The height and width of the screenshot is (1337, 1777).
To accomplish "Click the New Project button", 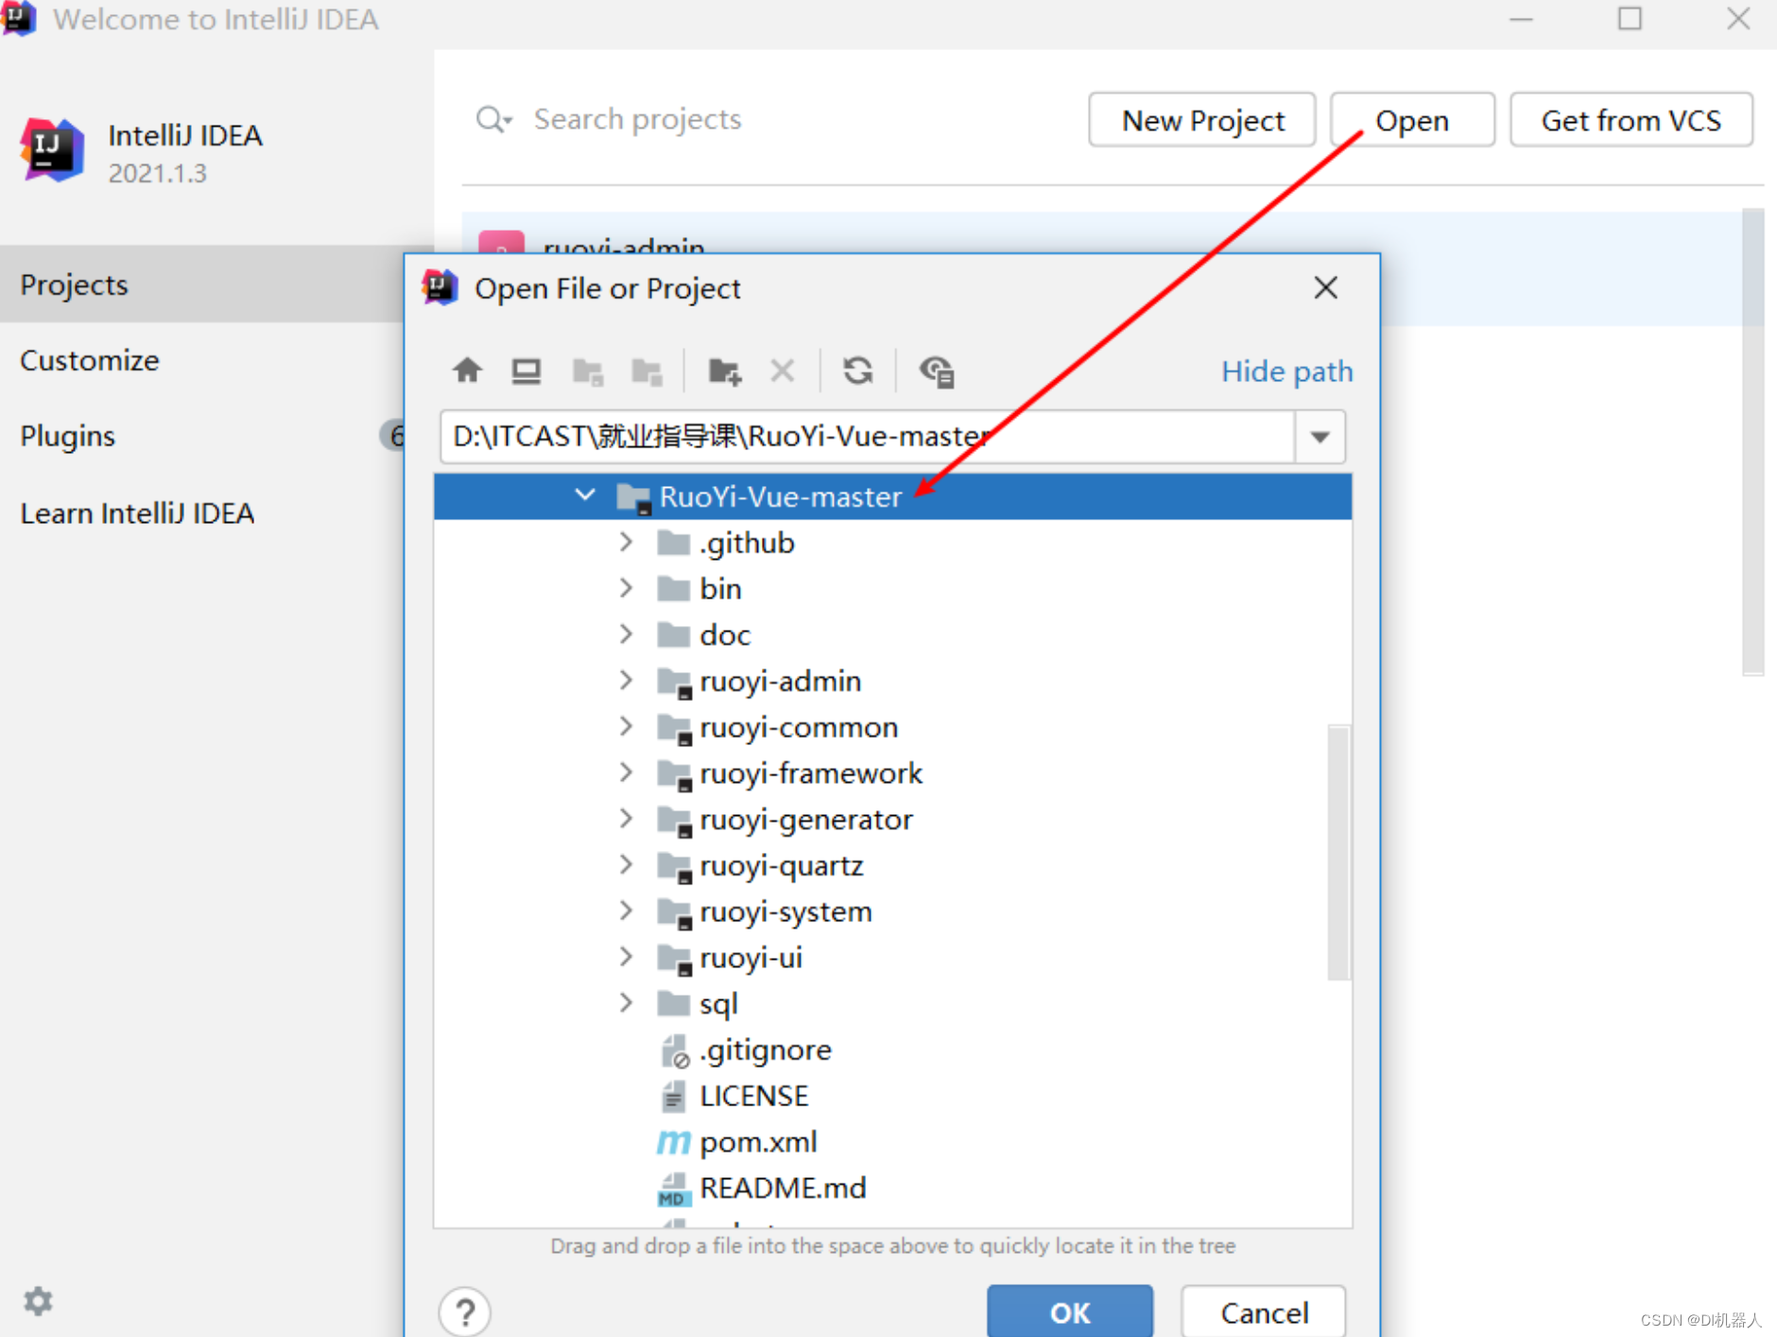I will coord(1202,120).
